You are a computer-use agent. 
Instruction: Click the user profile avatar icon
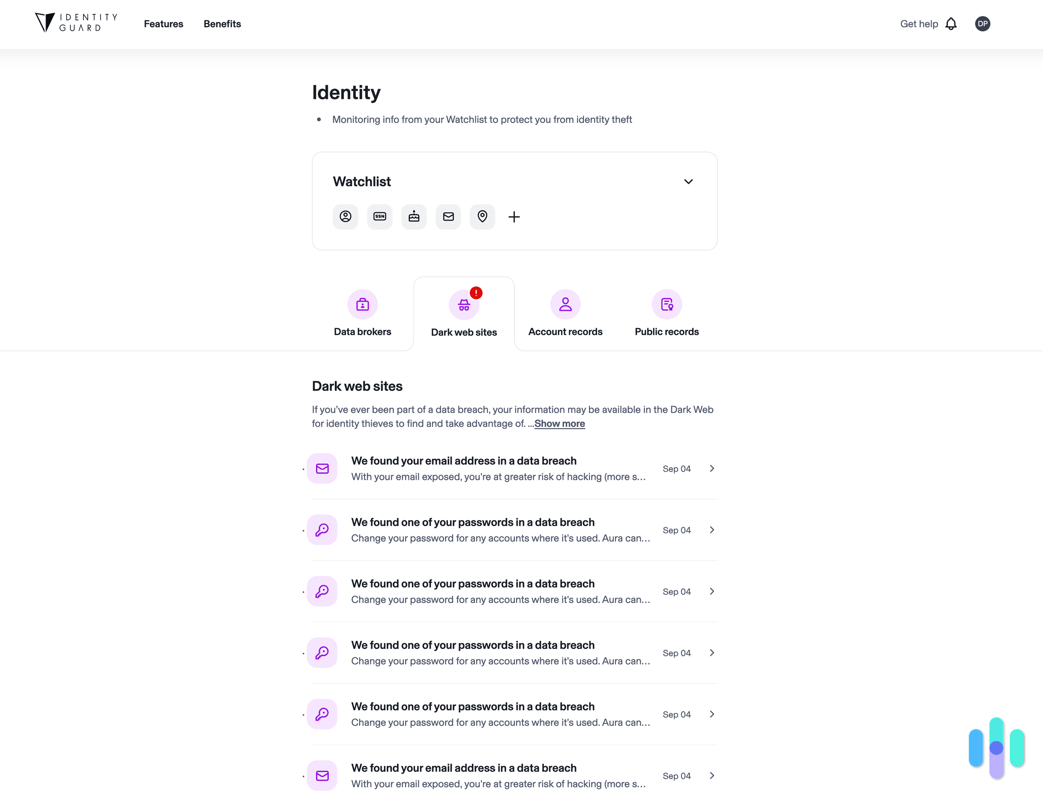point(982,24)
